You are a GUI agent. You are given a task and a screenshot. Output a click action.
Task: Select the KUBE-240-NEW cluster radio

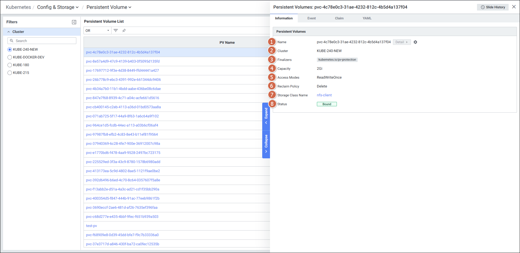(x=10, y=50)
